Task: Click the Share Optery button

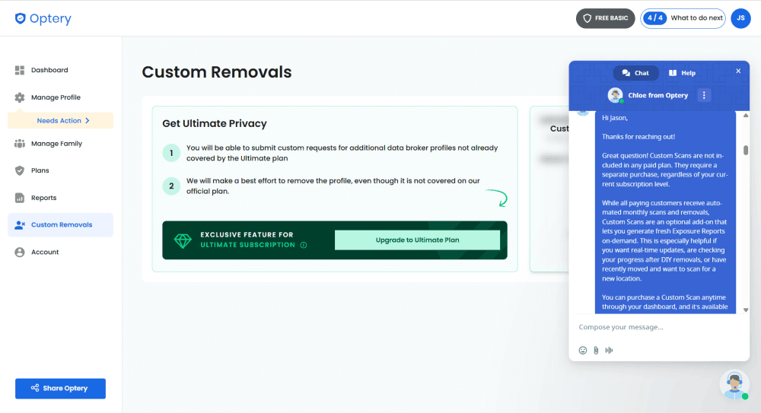Action: pos(60,388)
